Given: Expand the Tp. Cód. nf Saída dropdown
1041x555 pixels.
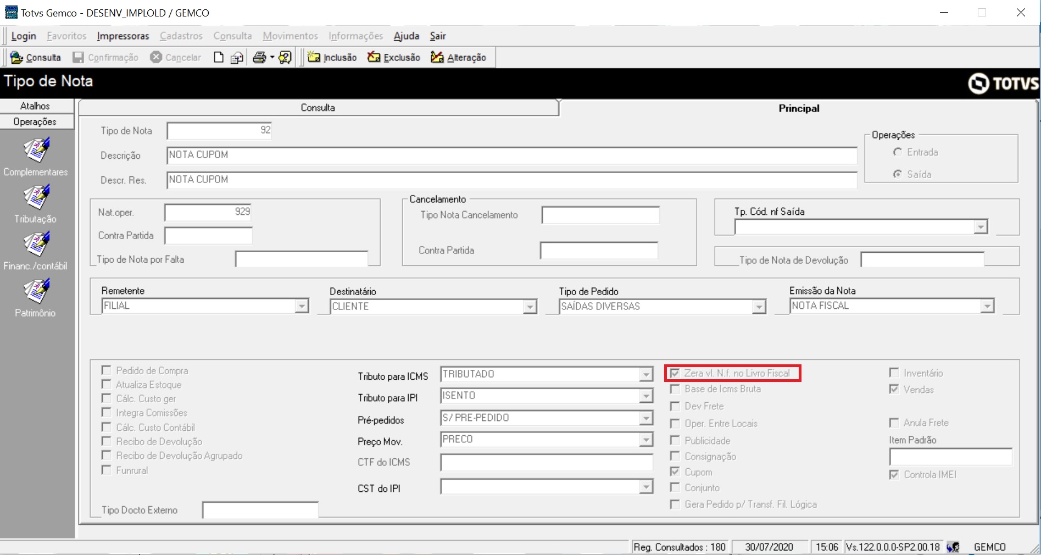Looking at the screenshot, I should point(981,227).
